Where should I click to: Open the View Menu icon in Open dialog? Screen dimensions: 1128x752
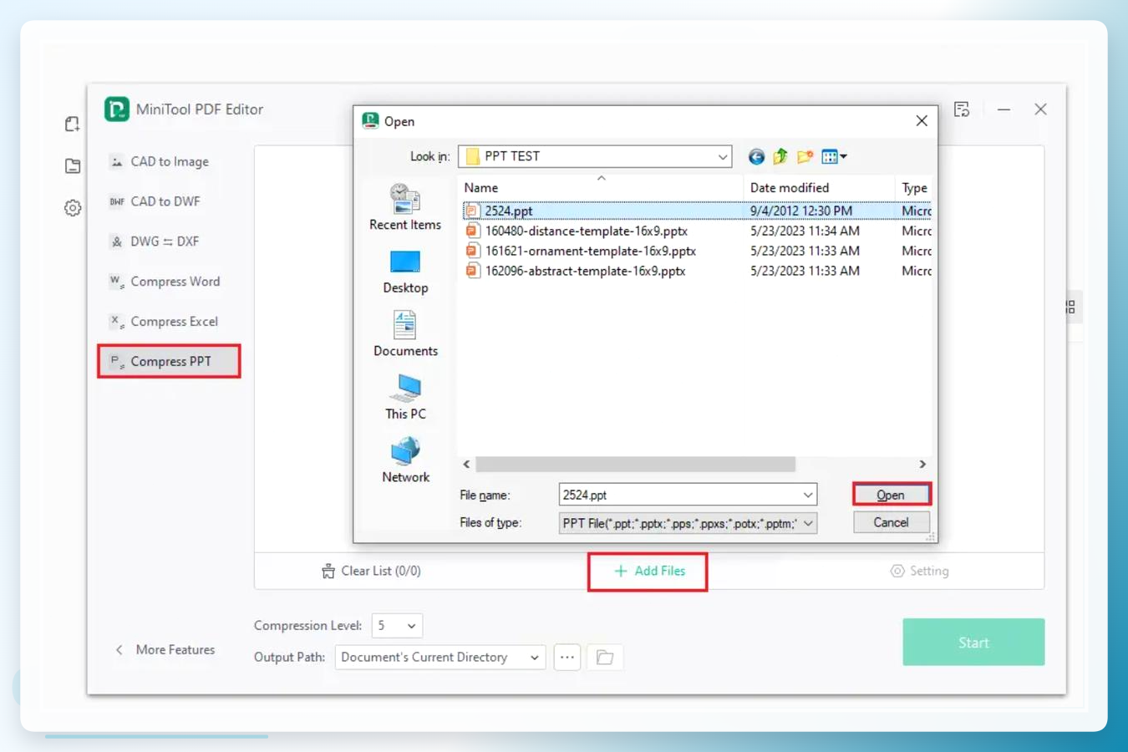[834, 156]
